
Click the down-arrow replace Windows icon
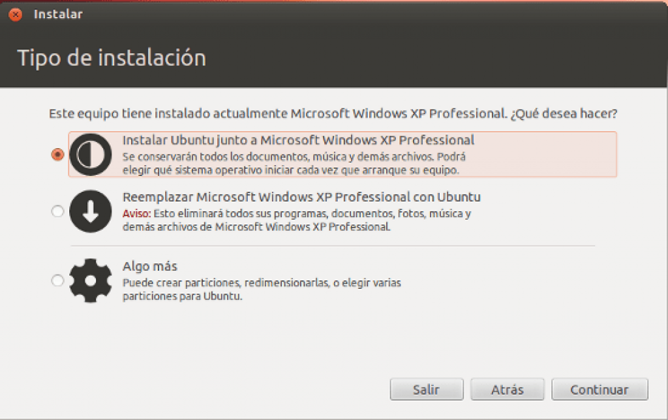90,211
